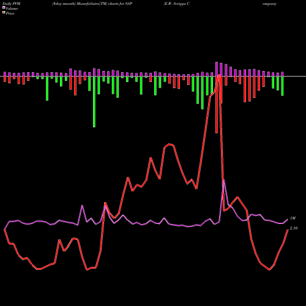Click the tallest green bar reaching lowest

(94, 102)
